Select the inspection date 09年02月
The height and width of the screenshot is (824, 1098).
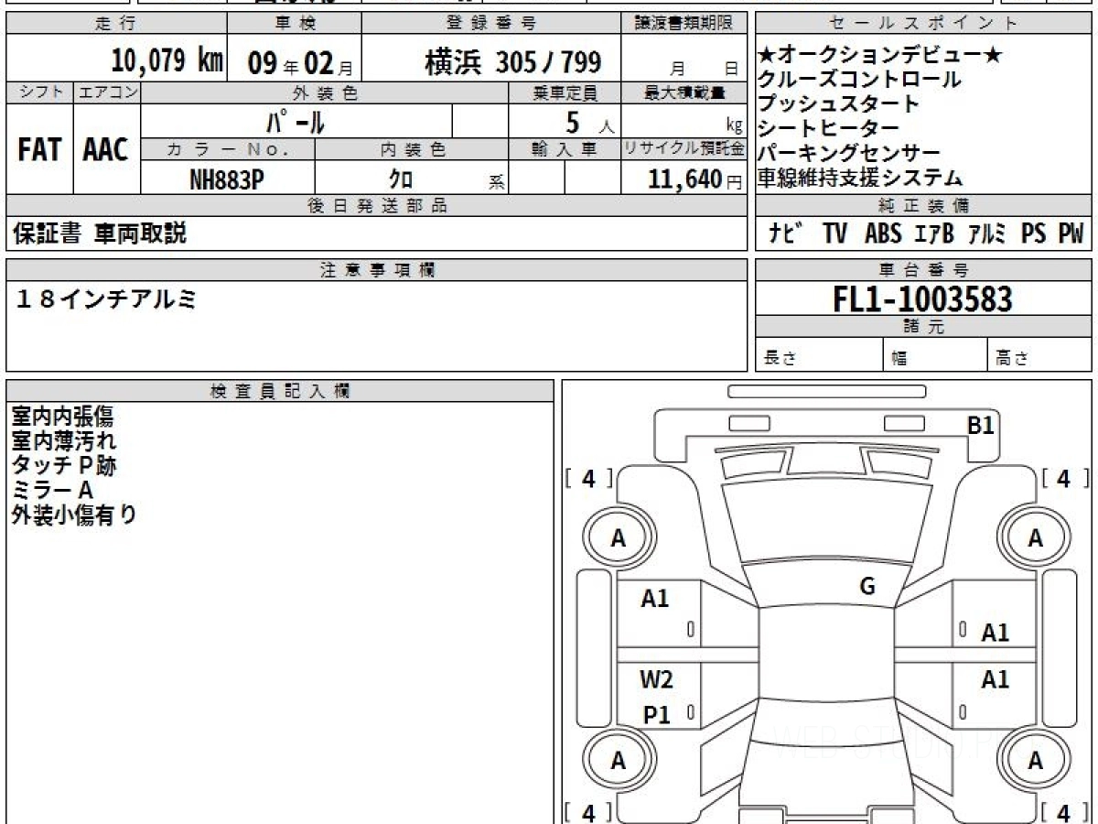pyautogui.click(x=300, y=63)
